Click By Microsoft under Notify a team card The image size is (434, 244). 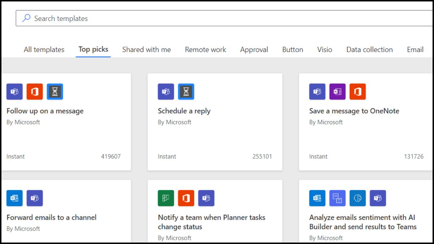pos(175,238)
